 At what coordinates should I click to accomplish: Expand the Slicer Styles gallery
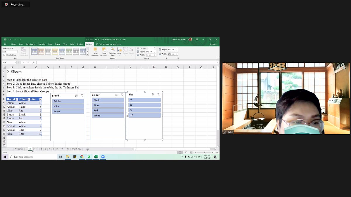pos(87,55)
